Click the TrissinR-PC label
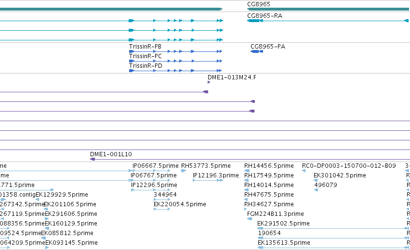 (145, 56)
